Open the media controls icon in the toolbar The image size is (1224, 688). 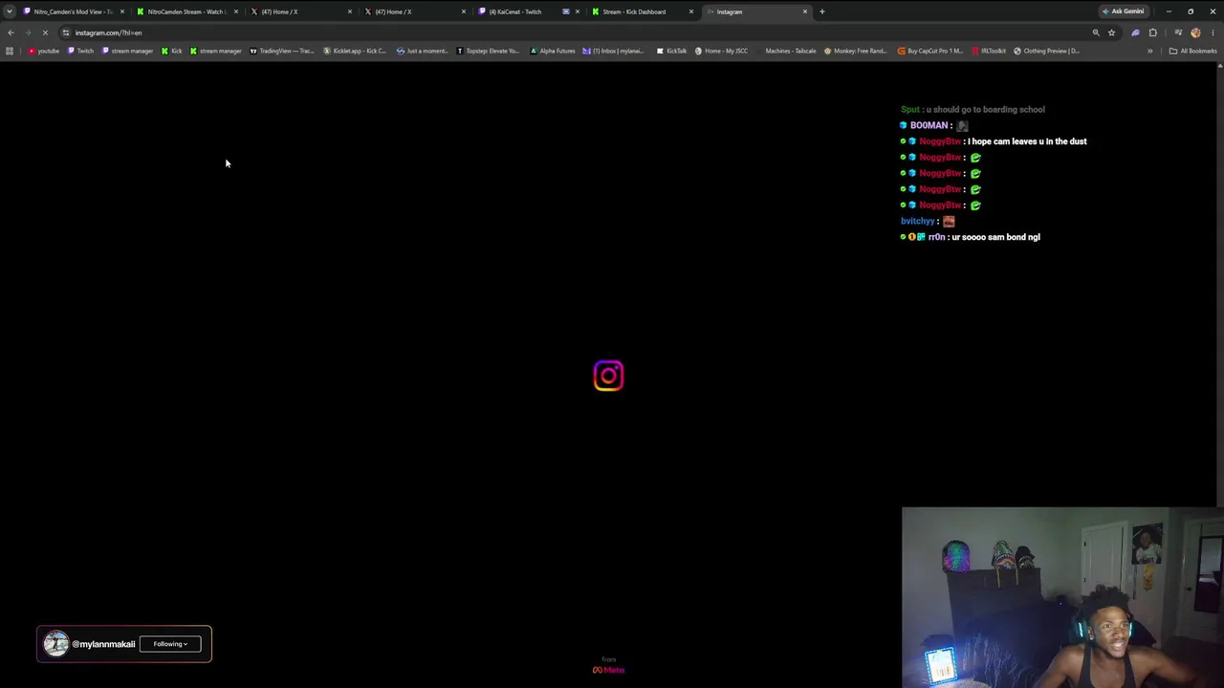tap(1178, 32)
